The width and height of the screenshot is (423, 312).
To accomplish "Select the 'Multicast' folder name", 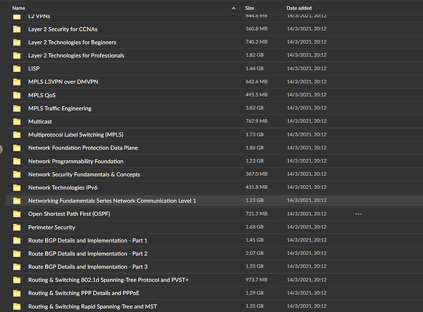I will [40, 122].
